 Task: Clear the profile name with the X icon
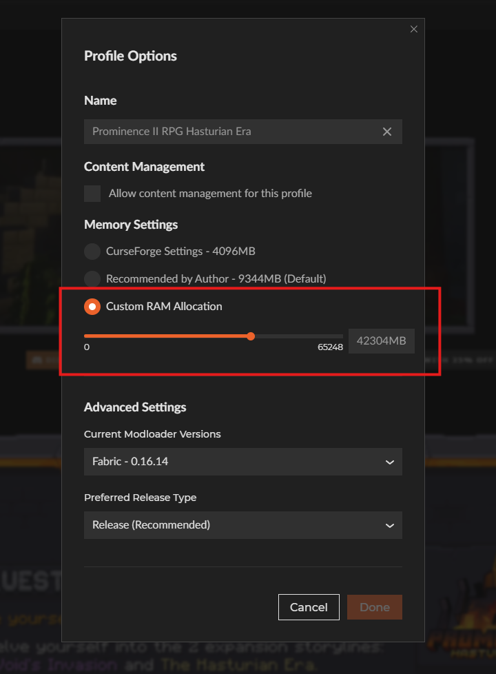click(387, 132)
